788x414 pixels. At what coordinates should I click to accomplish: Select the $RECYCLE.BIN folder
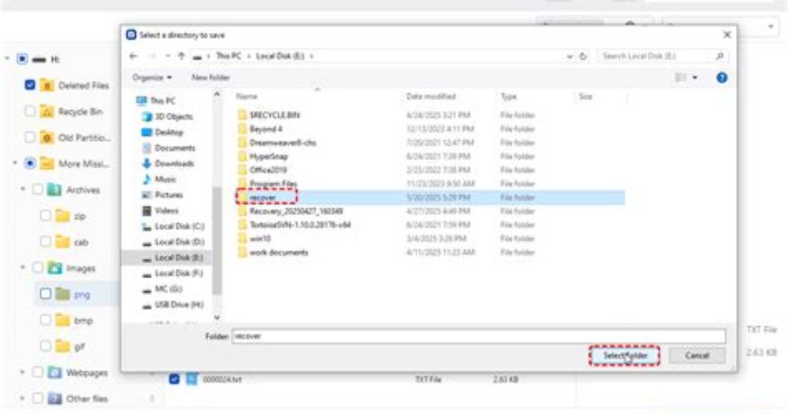(269, 115)
